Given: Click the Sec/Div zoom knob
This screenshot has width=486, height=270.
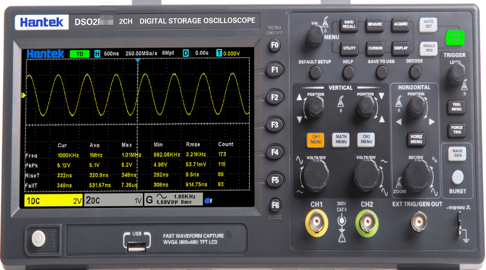Looking at the screenshot, I should (417, 176).
